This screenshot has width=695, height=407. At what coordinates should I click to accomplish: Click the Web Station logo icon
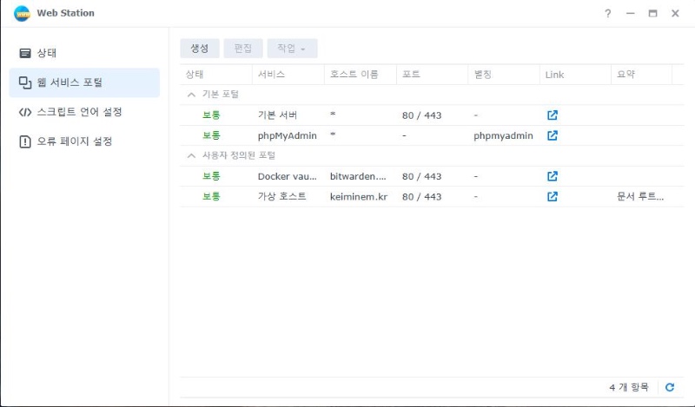[x=22, y=14]
